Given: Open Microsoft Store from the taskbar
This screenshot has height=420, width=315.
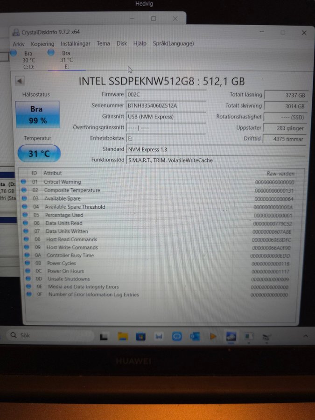Looking at the screenshot, I should (x=140, y=336).
